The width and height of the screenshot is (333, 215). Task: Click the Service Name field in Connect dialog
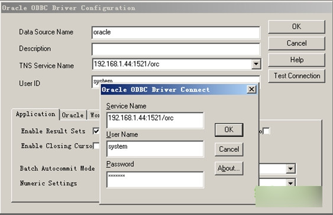(x=155, y=120)
